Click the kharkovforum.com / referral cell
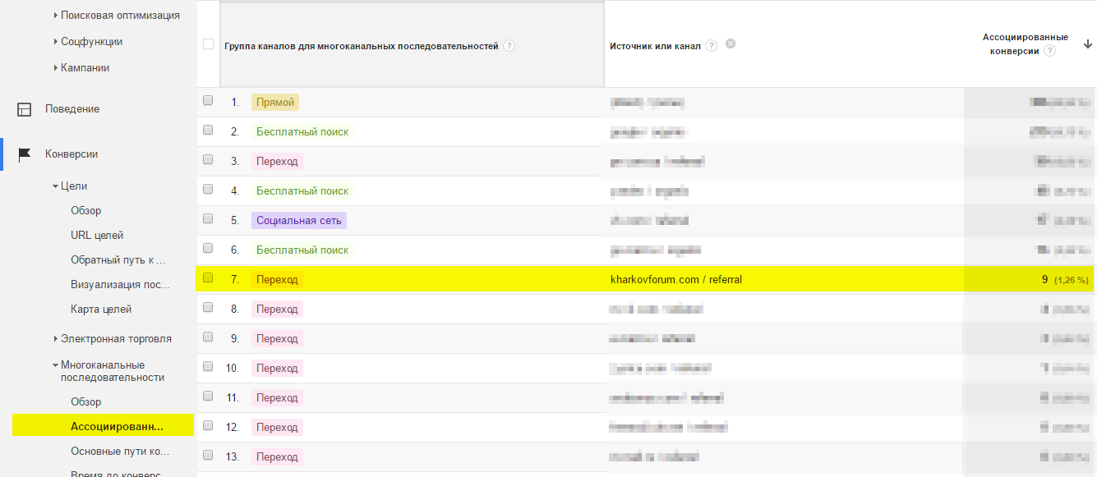This screenshot has height=477, width=1097. click(x=675, y=279)
